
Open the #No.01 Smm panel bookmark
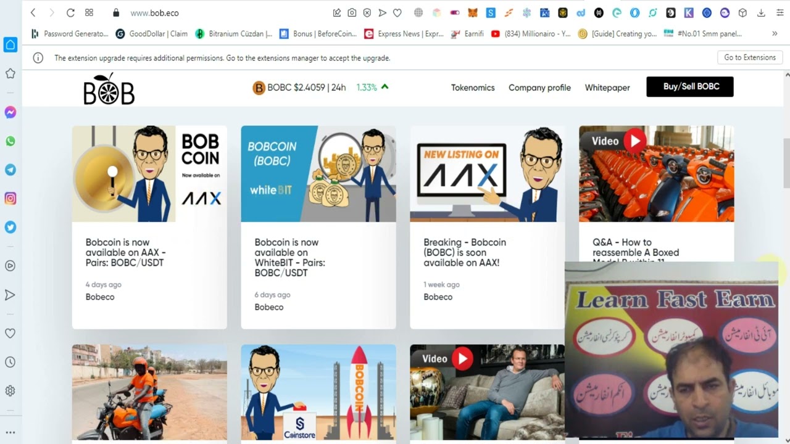703,34
